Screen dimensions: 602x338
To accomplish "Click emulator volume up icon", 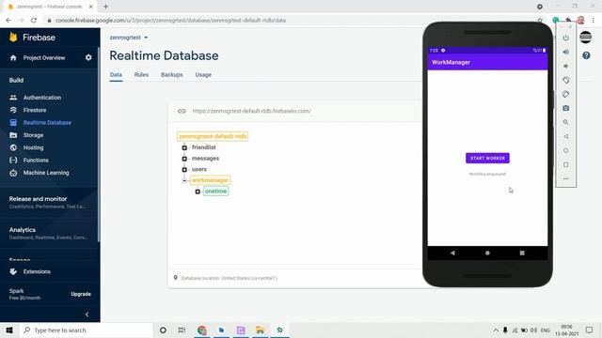I will coord(566,52).
